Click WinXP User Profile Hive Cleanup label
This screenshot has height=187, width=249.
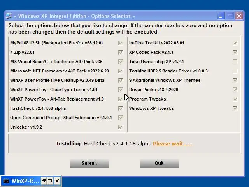click(57, 80)
